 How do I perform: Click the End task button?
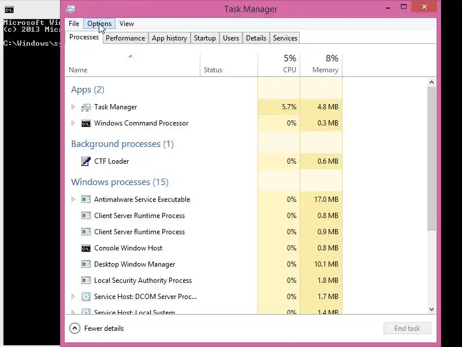pyautogui.click(x=407, y=328)
